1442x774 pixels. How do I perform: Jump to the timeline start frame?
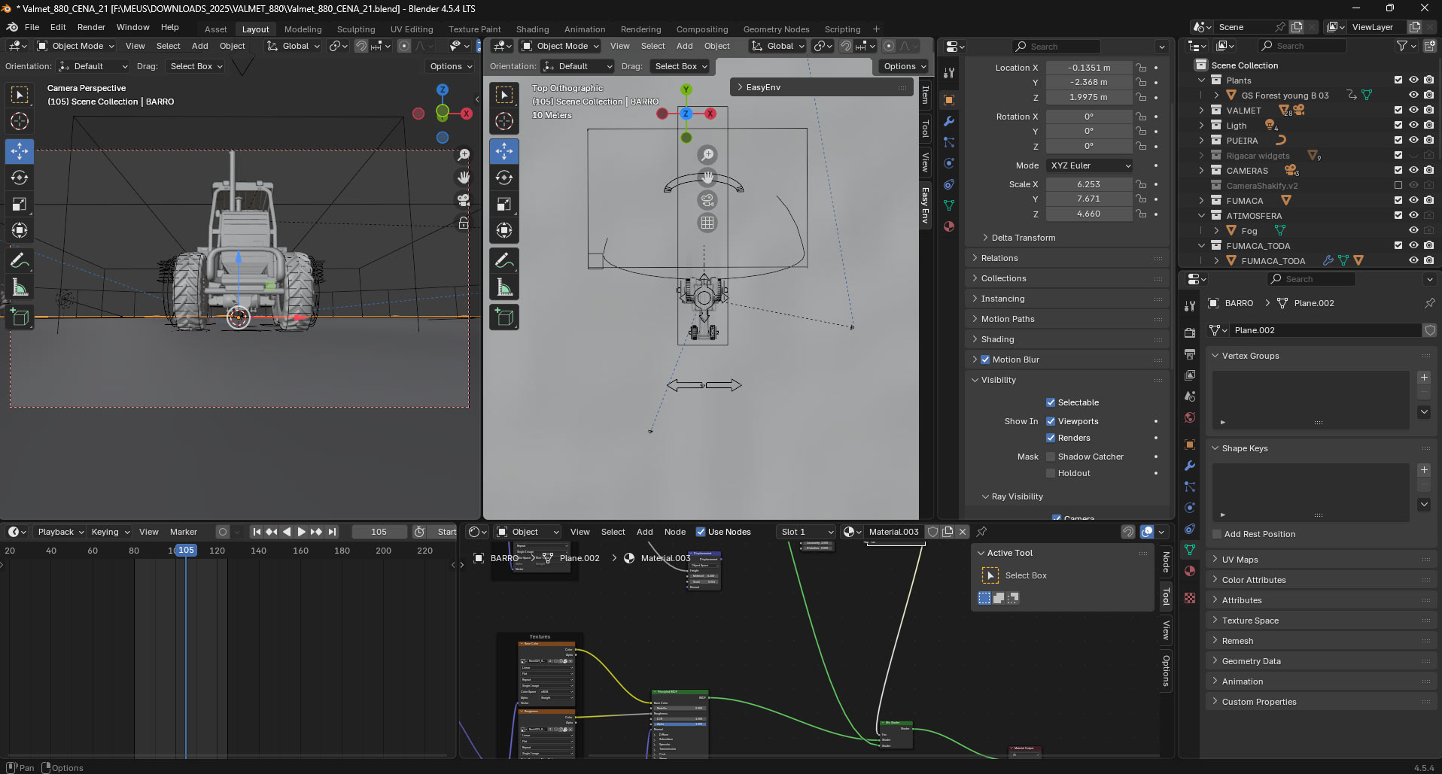tap(257, 532)
